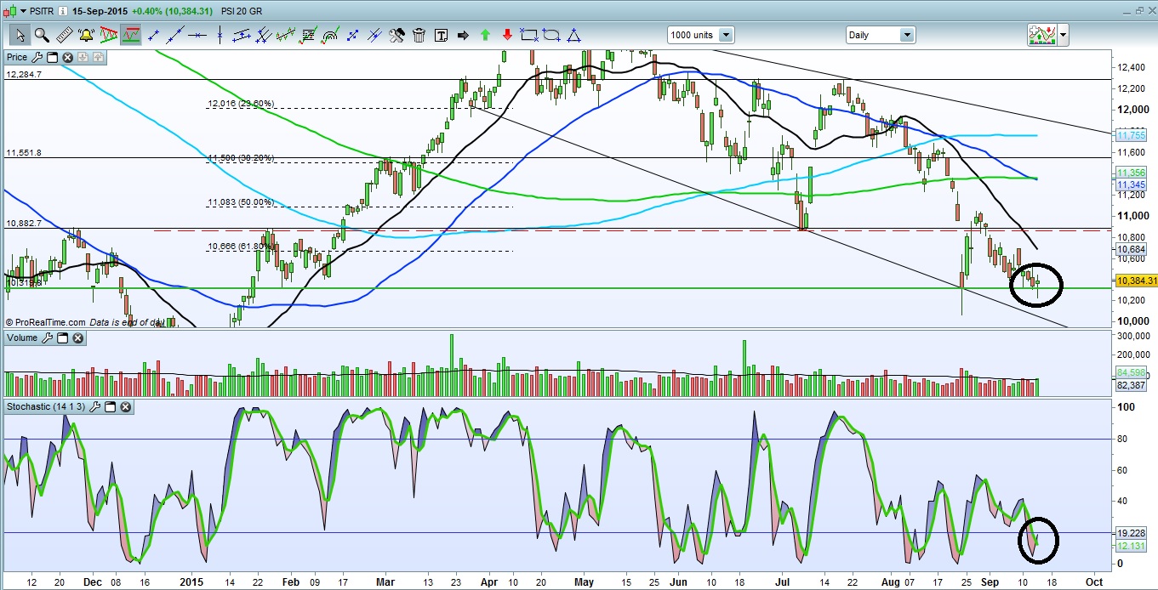Open chart style dropdown beside PSITR
1158x590 pixels.
coord(22,11)
